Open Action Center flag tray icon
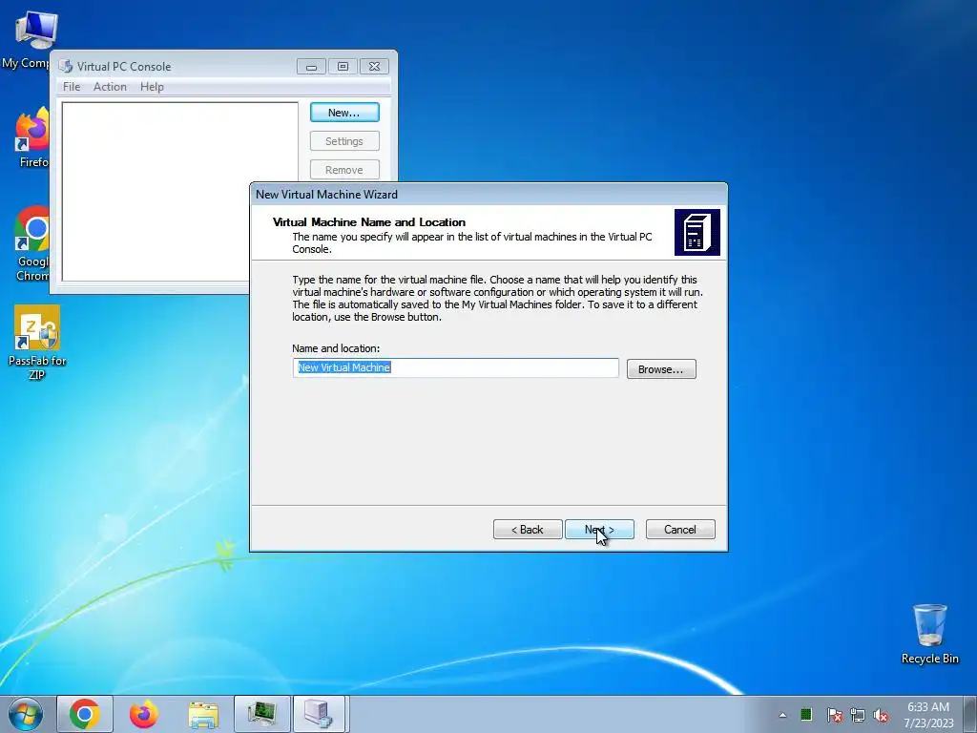The width and height of the screenshot is (977, 733). point(834,715)
